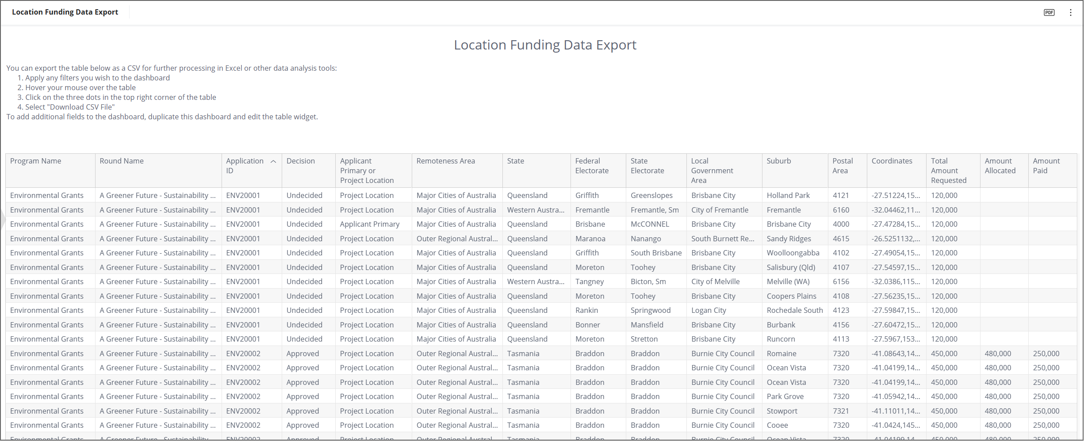The width and height of the screenshot is (1084, 441).
Task: Sort by Total Amount Requested header
Action: (948, 171)
